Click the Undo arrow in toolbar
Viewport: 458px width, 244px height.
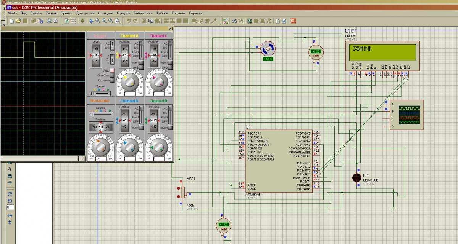(x=129, y=21)
